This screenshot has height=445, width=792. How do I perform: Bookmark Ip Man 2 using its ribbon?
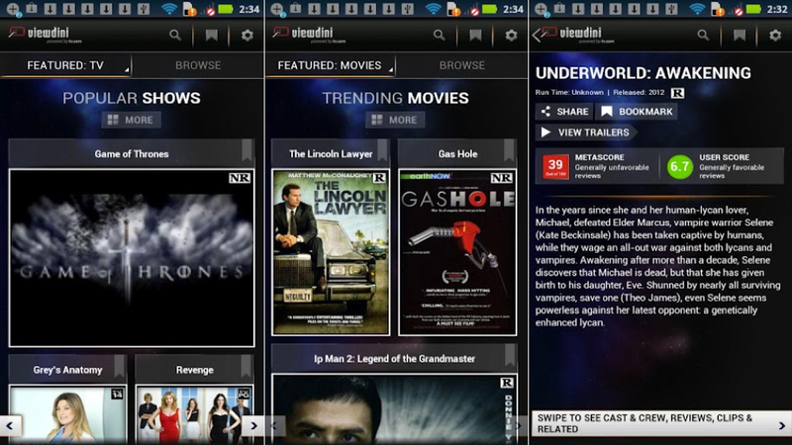(510, 355)
